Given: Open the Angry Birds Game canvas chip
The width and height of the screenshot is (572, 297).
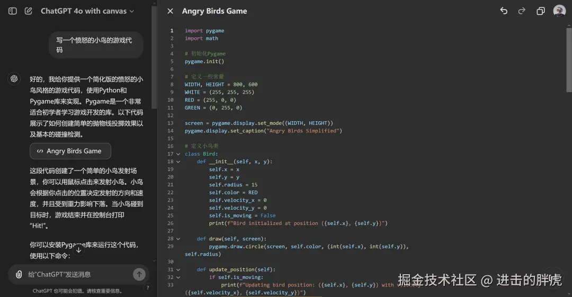Looking at the screenshot, I should click(70, 151).
